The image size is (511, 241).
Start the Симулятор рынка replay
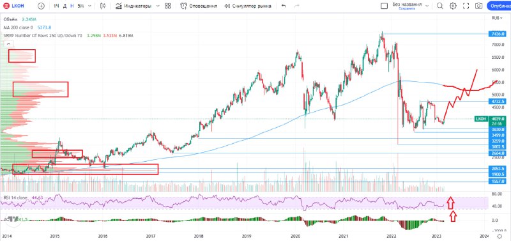point(248,6)
